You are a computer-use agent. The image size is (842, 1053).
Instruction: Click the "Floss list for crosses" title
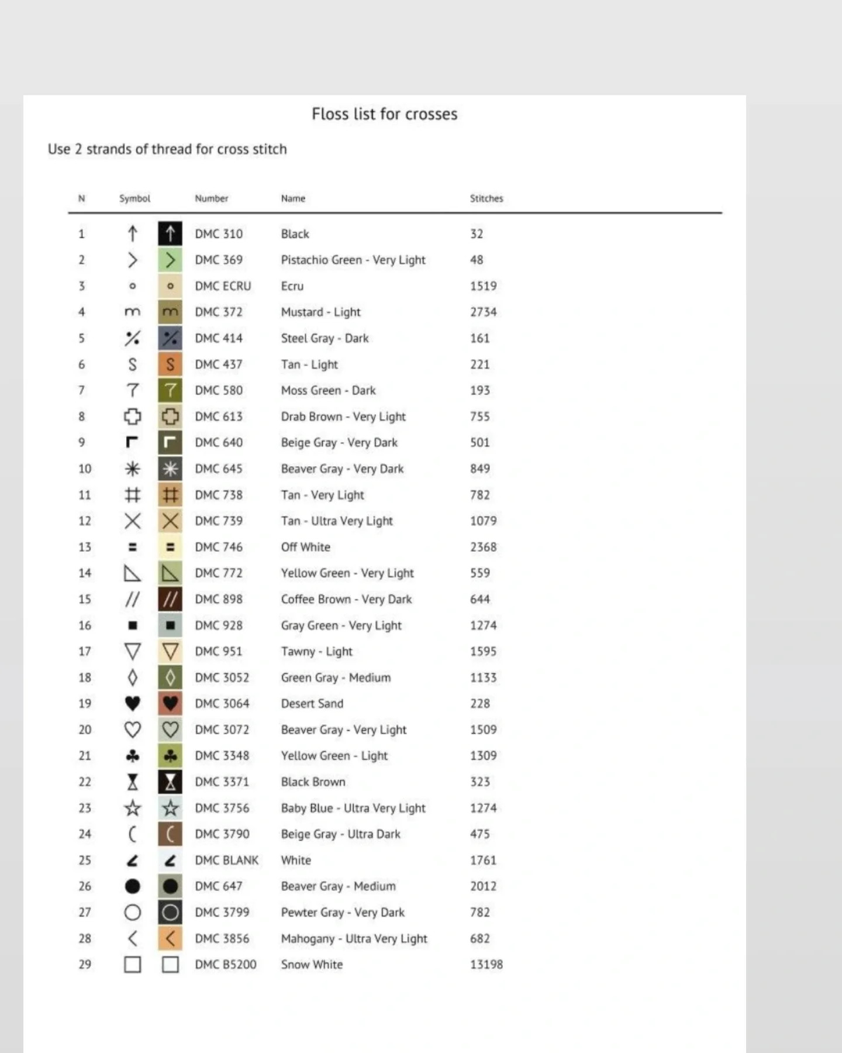385,114
